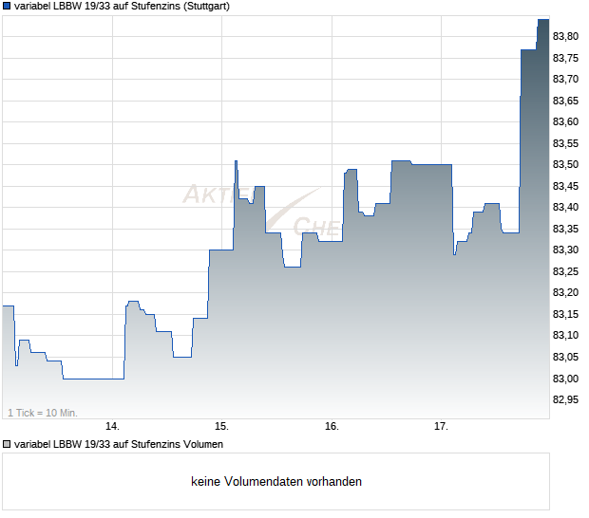Click the 82,95 price axis label
Image resolution: width=589 pixels, height=518 pixels.
pyautogui.click(x=565, y=399)
